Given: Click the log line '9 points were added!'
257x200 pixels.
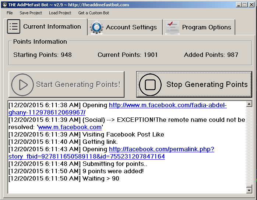Looking at the screenshot, I should coord(76,171).
